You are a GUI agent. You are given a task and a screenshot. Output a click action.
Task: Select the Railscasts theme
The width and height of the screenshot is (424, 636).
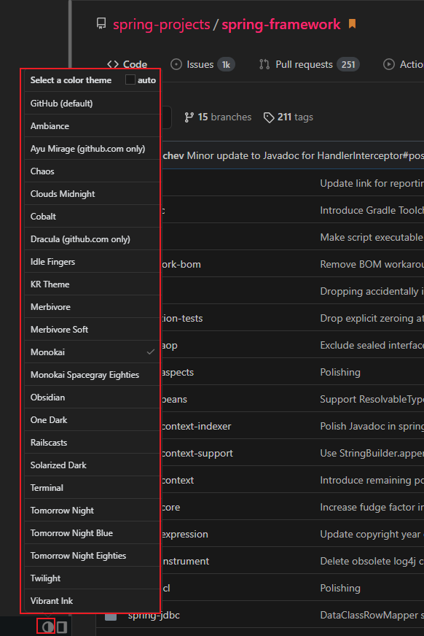(x=92, y=443)
